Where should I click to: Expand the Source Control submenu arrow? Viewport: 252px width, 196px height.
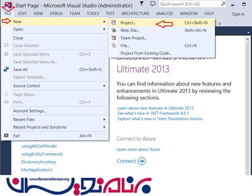pyautogui.click(x=104, y=86)
